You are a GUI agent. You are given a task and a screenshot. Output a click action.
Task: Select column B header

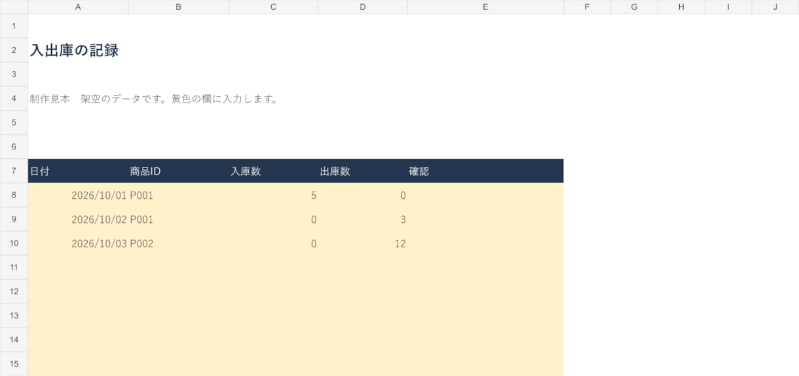click(179, 7)
